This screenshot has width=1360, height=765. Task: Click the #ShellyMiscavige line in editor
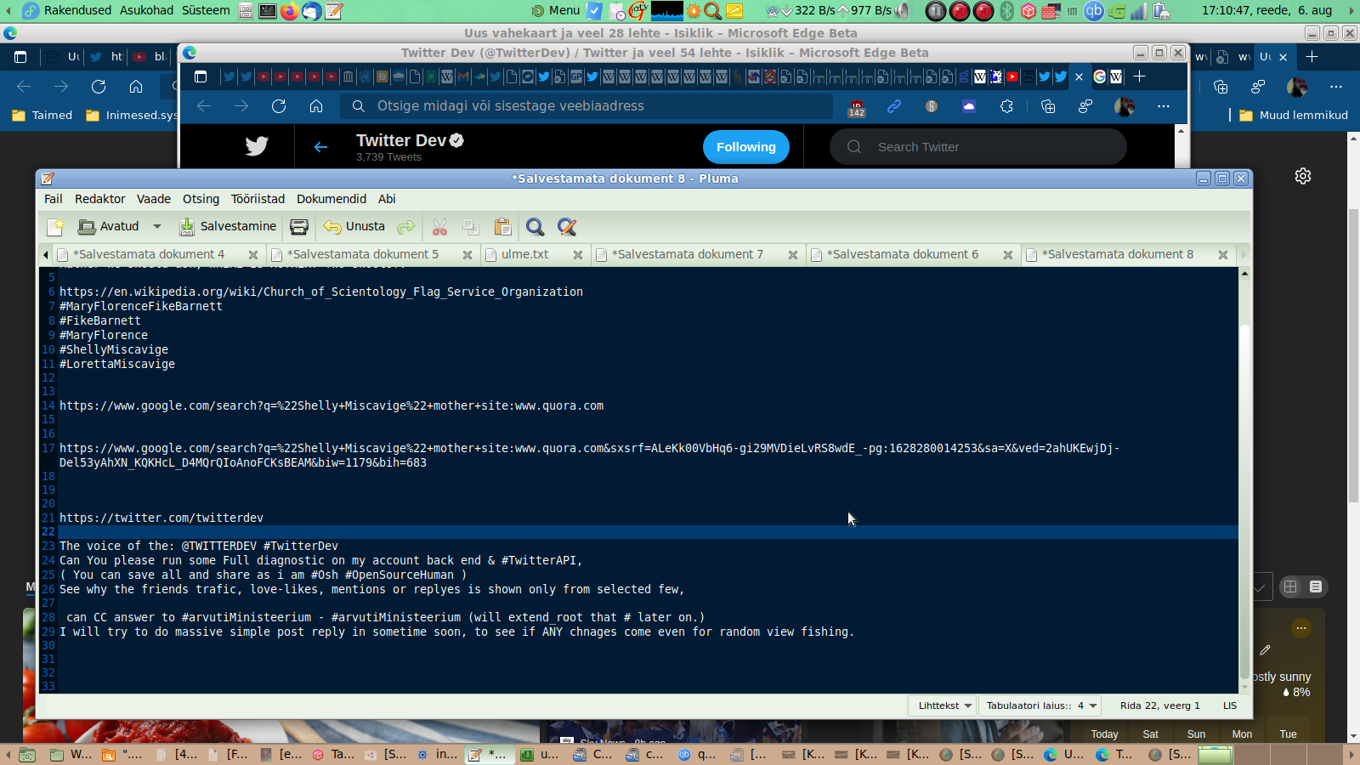coord(114,349)
